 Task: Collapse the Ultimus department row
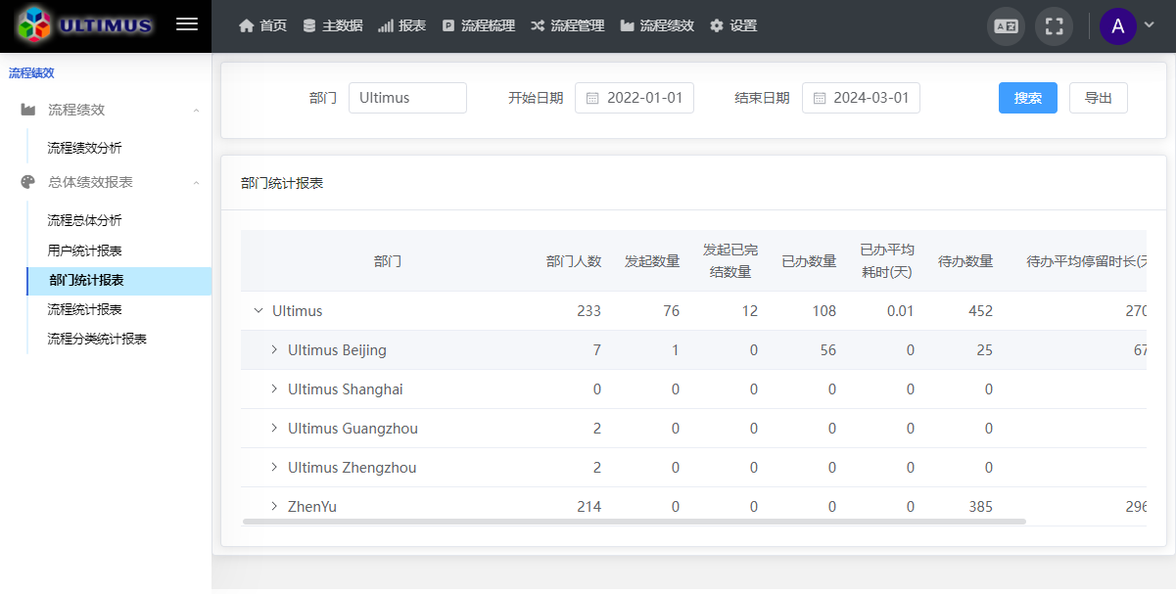[x=259, y=311]
